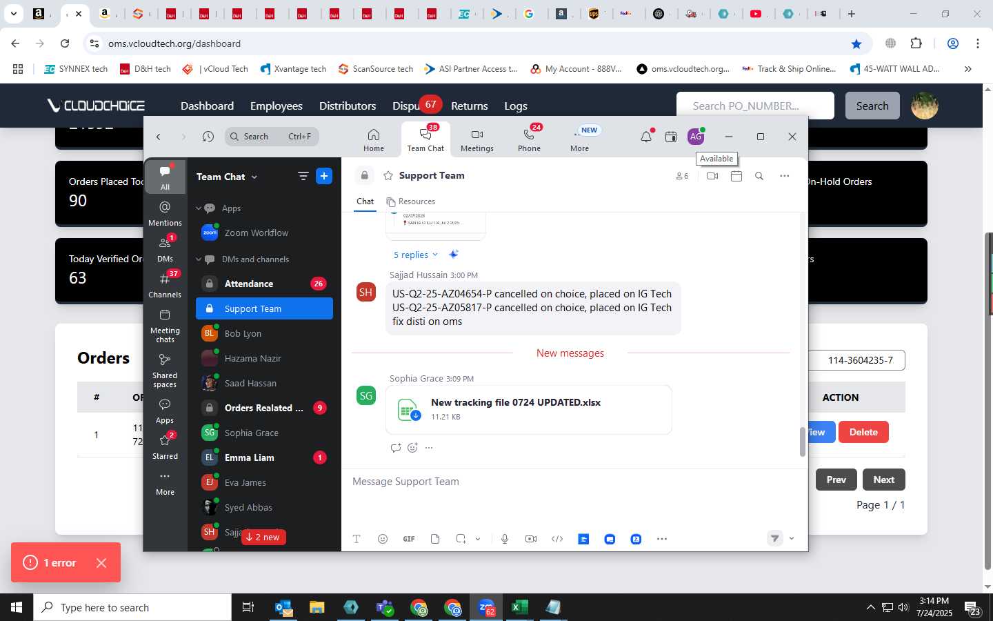Viewport: 993px width, 621px height.
Task: Click the Search button on OMS dashboard
Action: click(x=872, y=106)
